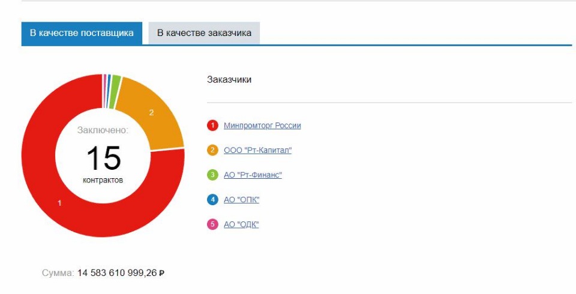This screenshot has height=294, width=576.
Task: Open АО "Рт-Финанс" link
Action: (x=253, y=175)
